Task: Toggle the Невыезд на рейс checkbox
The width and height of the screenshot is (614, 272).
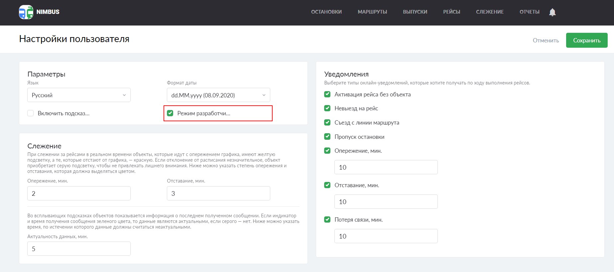Action: (327, 108)
